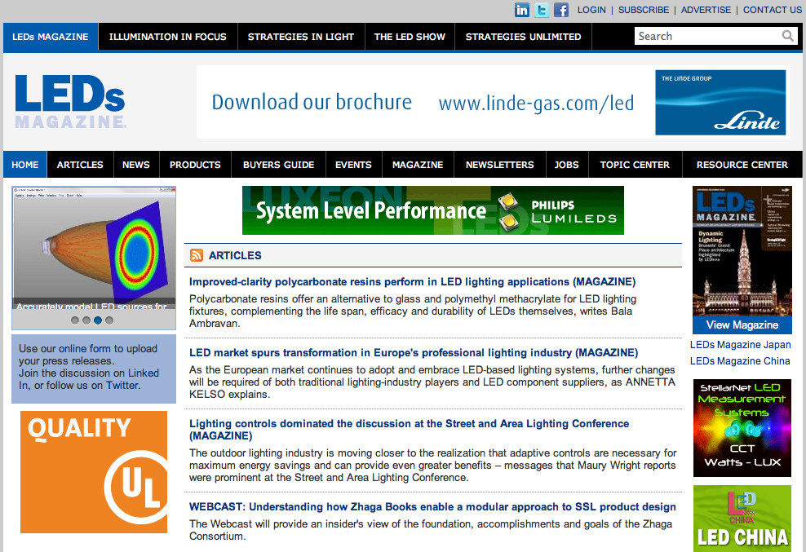Select the second slideshow dot
This screenshot has width=806, height=552.
pos(86,320)
